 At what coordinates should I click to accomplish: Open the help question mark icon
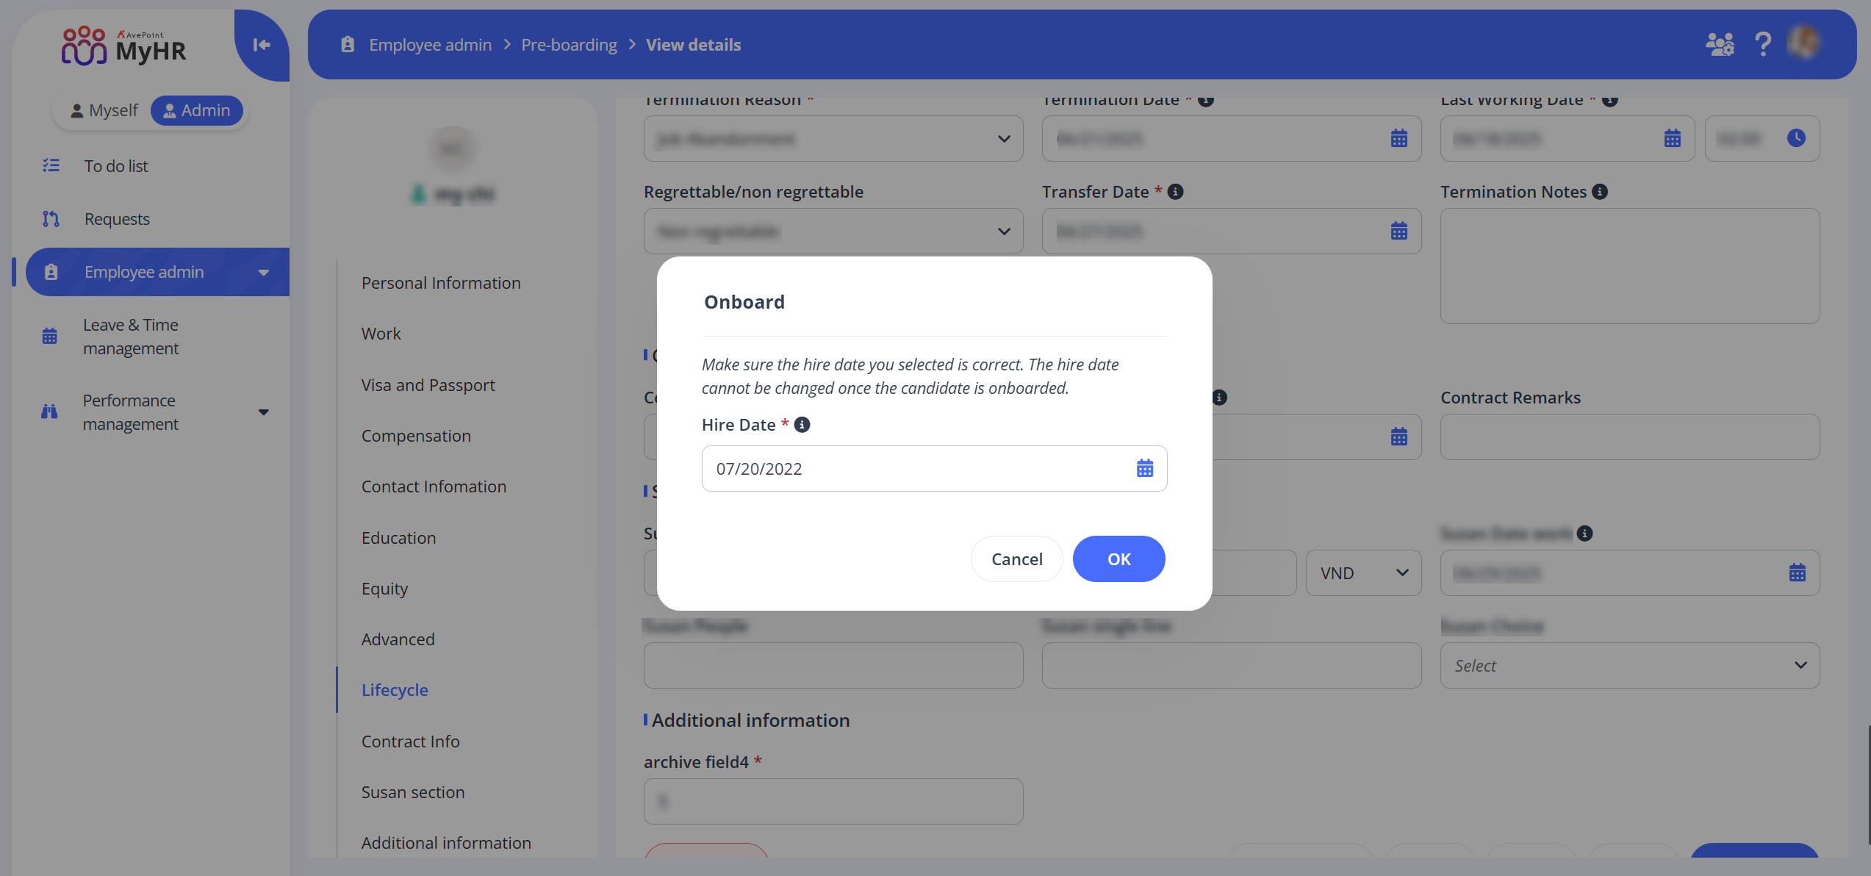coord(1762,45)
